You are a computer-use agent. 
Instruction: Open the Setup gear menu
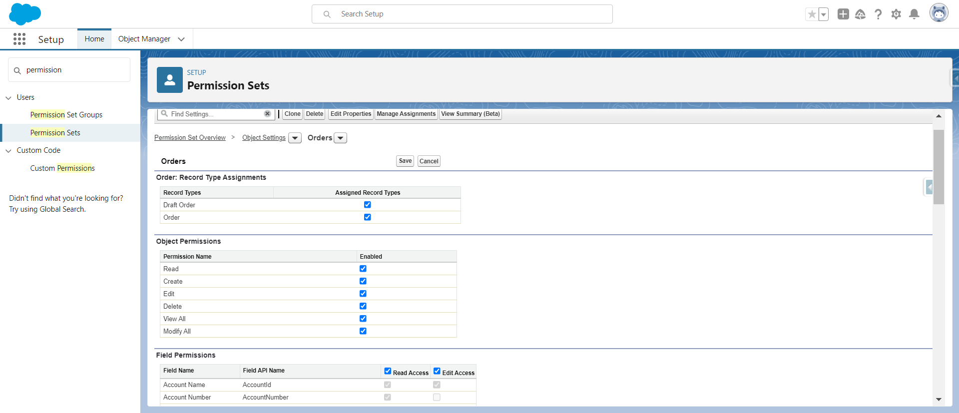tap(896, 14)
